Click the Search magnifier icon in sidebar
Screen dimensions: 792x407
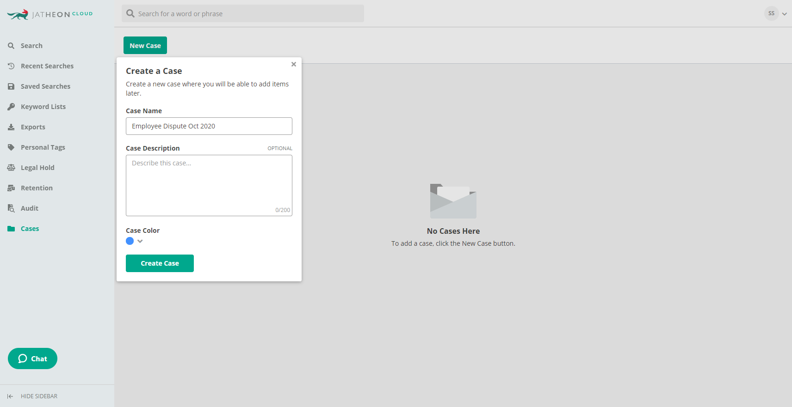coord(11,46)
